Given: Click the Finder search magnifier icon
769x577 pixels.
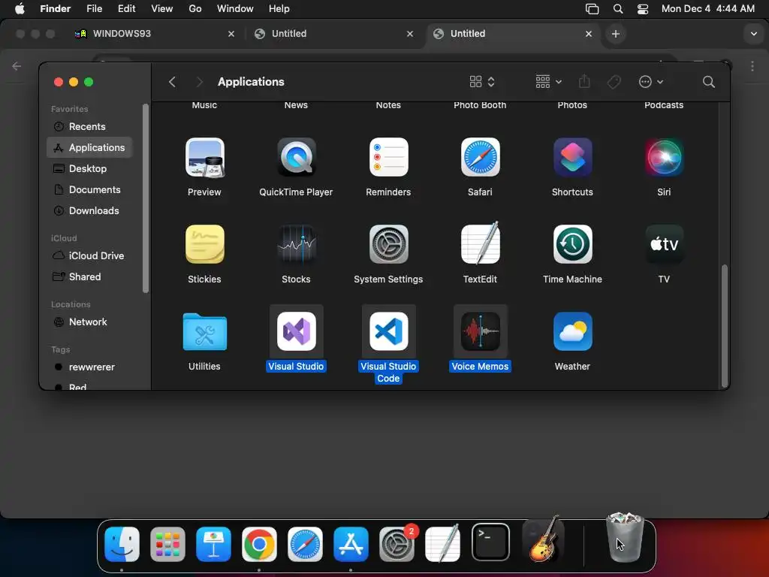Looking at the screenshot, I should [x=708, y=82].
